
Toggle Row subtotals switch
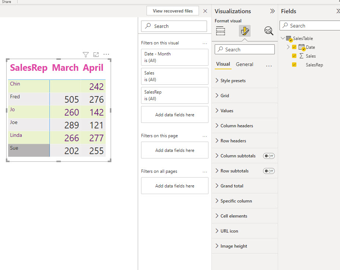point(269,171)
